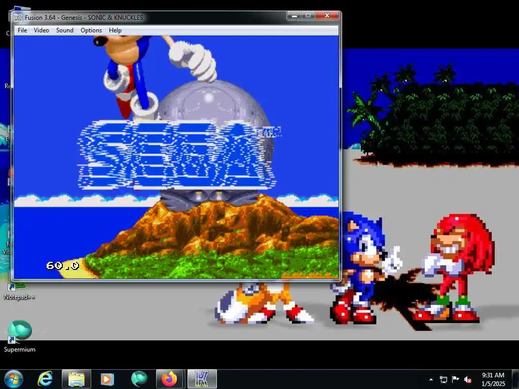Open the Sound menu

pos(64,30)
